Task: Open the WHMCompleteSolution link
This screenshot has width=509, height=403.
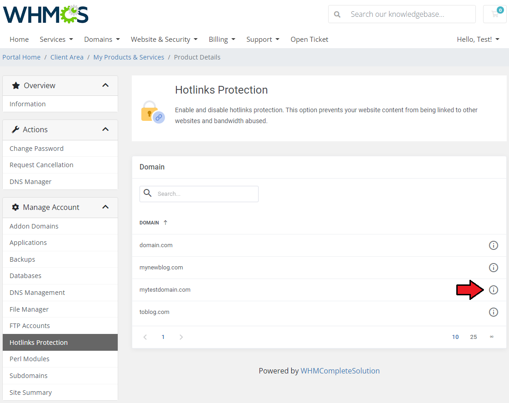Action: coord(340,371)
